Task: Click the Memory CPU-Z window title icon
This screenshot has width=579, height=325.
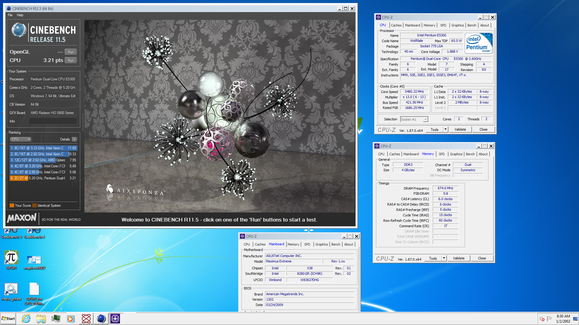Action: pyautogui.click(x=377, y=146)
